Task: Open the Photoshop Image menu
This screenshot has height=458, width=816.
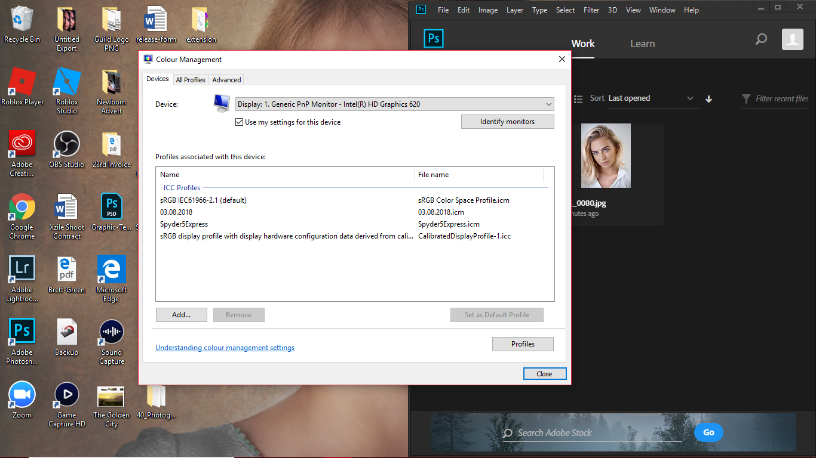Action: 488,10
